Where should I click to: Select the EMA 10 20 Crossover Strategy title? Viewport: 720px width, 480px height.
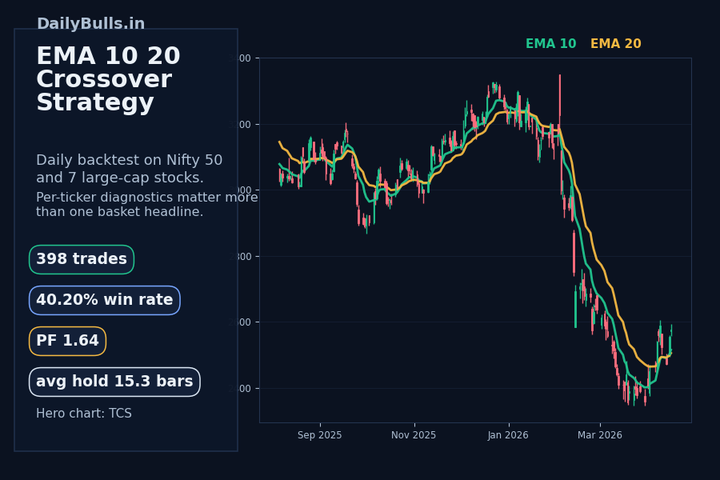(108, 80)
